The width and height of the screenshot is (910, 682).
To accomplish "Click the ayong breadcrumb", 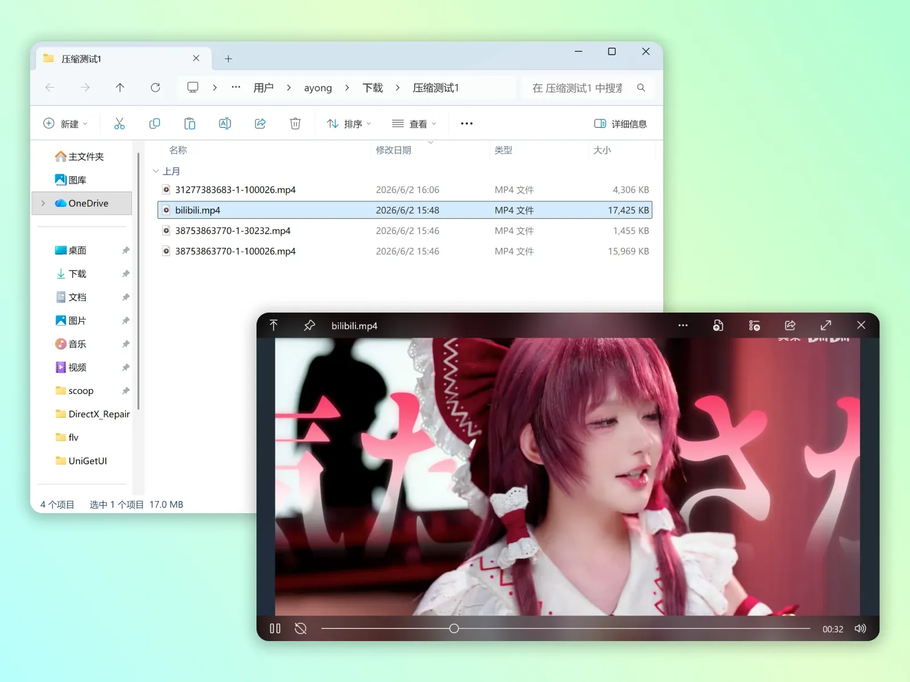I will [x=318, y=88].
